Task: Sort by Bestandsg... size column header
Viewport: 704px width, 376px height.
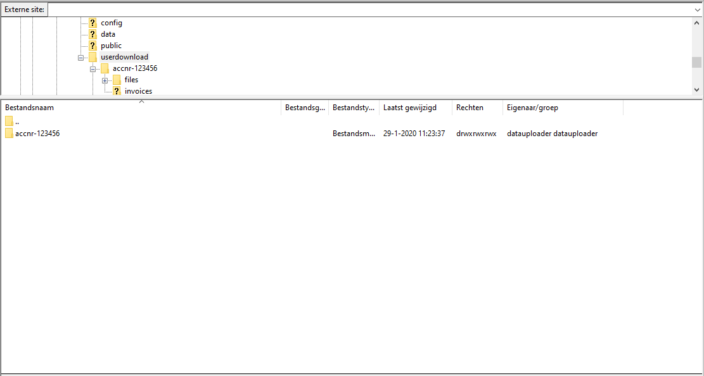Action: click(305, 108)
